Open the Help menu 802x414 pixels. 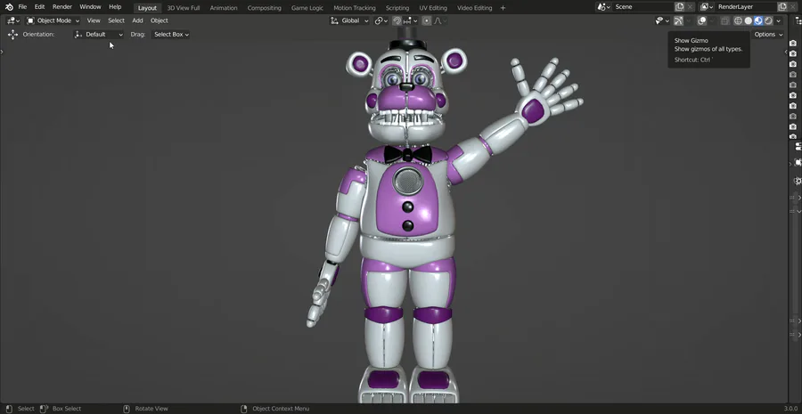click(x=115, y=7)
